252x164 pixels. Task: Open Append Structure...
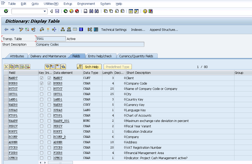click(x=164, y=30)
